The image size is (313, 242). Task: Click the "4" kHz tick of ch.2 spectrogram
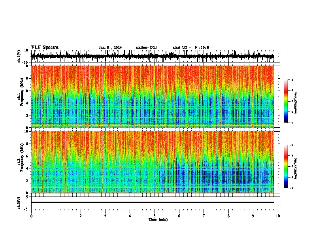tap(27, 168)
